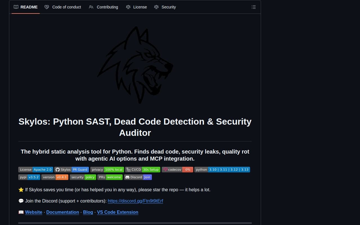
Task: Click the privacy 100% local badge
Action: pyautogui.click(x=107, y=170)
